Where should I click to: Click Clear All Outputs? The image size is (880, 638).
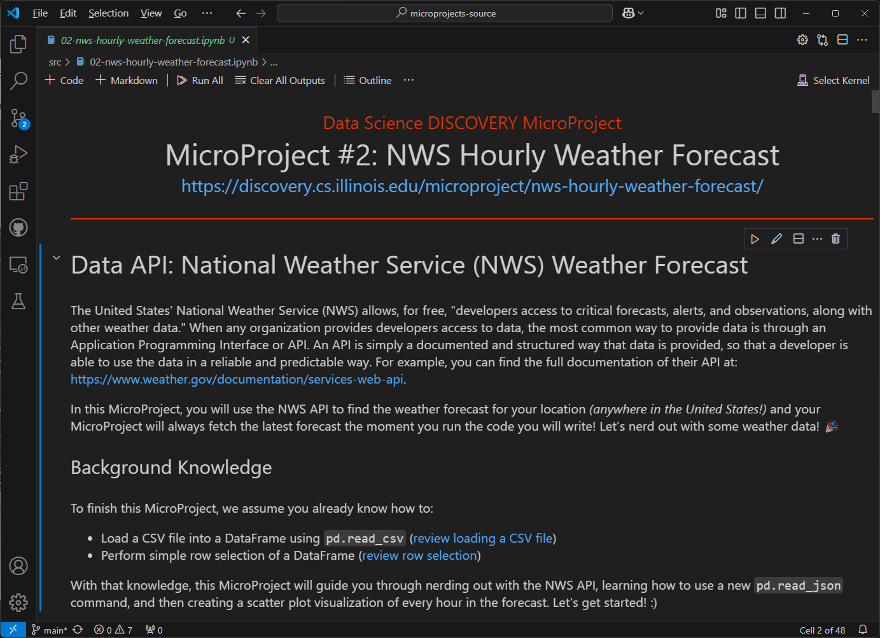pos(280,80)
